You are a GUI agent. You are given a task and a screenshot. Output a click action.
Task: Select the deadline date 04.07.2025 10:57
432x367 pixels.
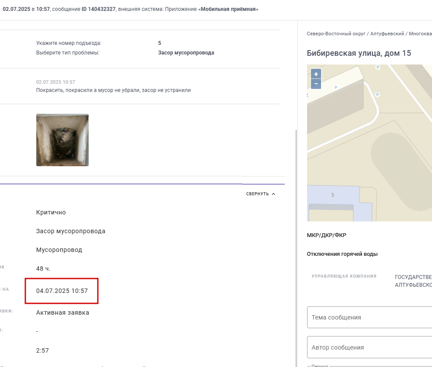[x=62, y=291]
